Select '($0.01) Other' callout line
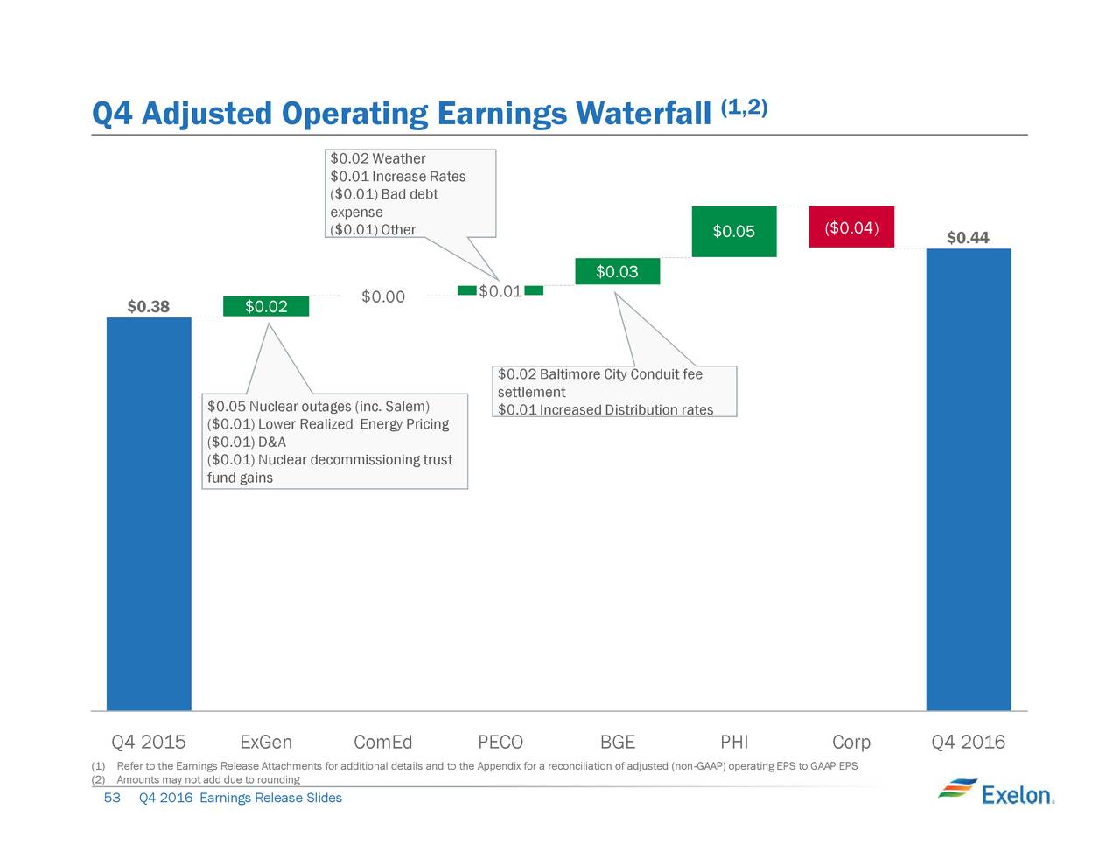This screenshot has width=1120, height=865. [x=373, y=230]
